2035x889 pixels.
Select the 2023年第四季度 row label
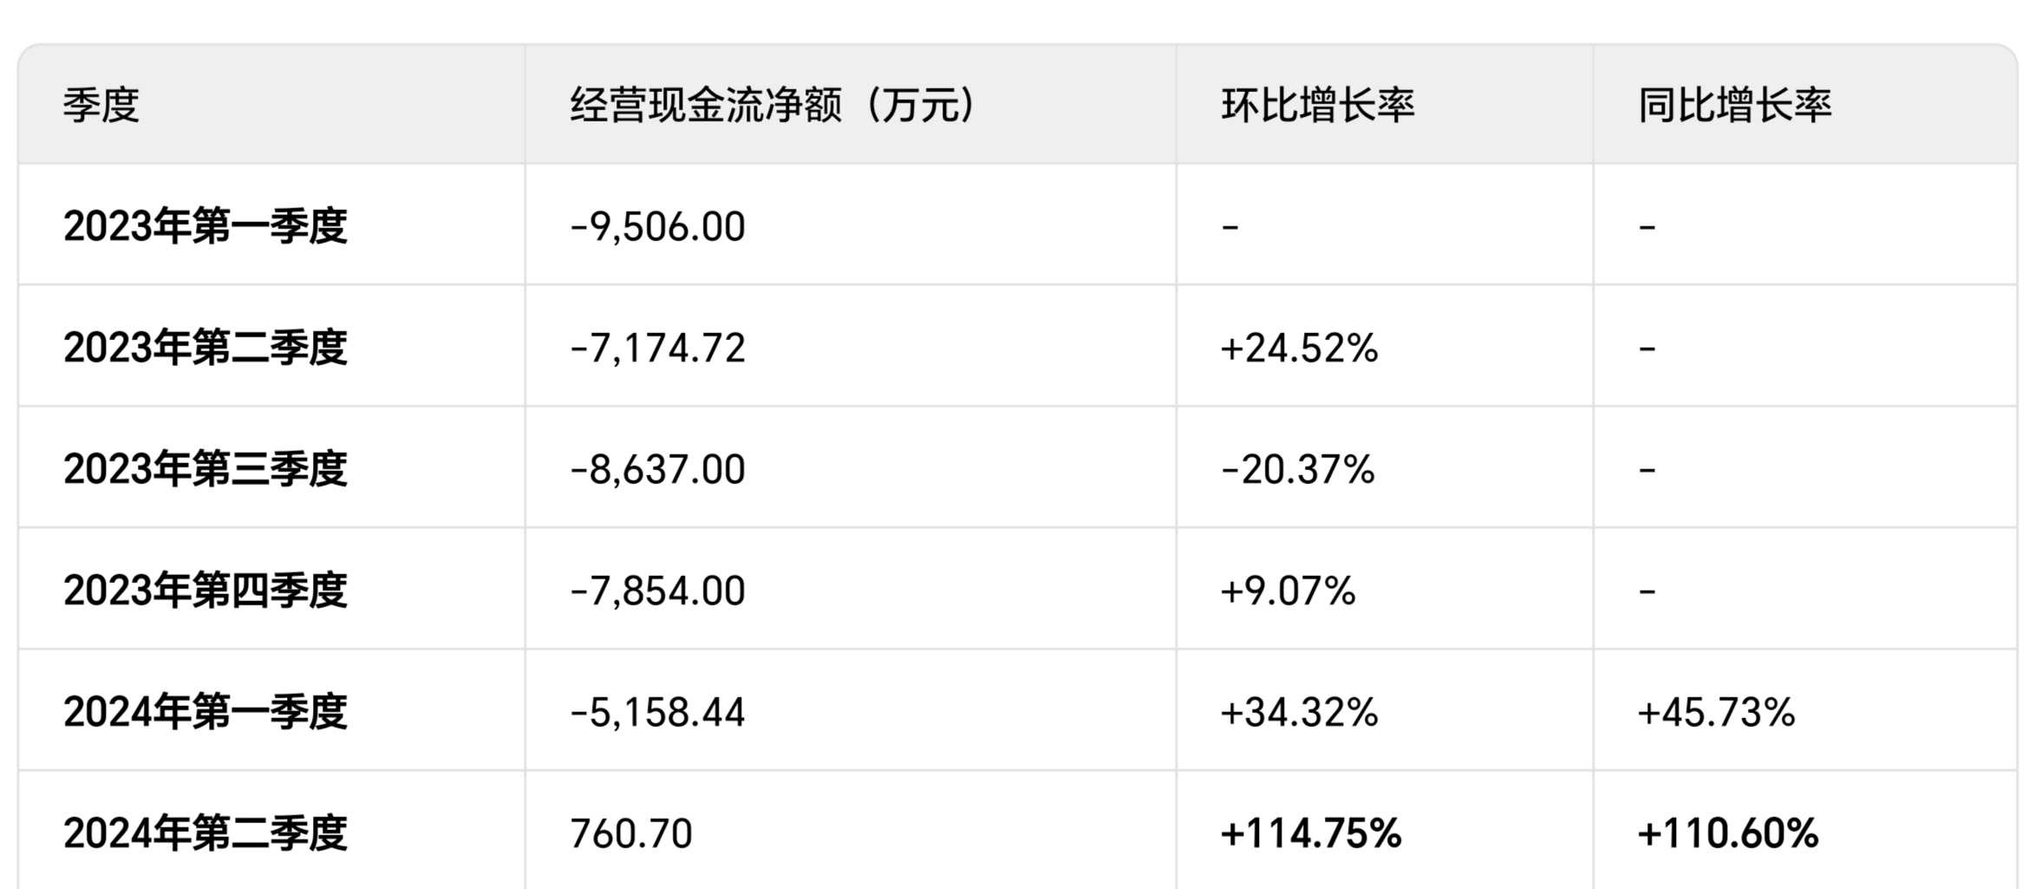click(x=205, y=591)
